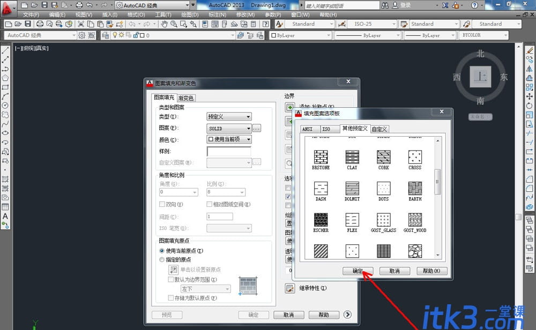Click the 添加:拾取点 plus icon
The image size is (536, 330).
click(x=290, y=107)
